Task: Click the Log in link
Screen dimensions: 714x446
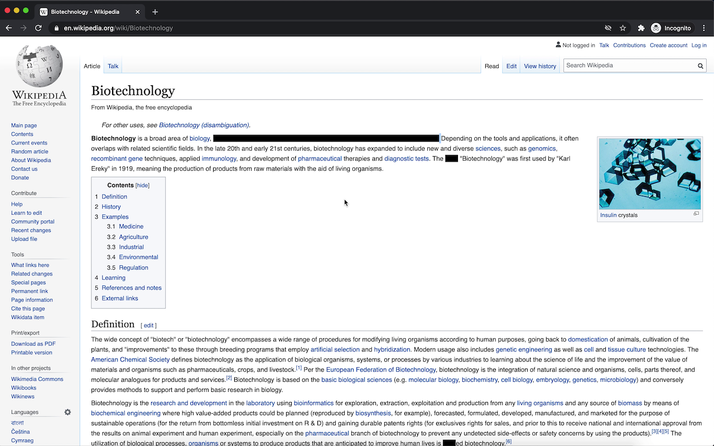Action: click(699, 45)
